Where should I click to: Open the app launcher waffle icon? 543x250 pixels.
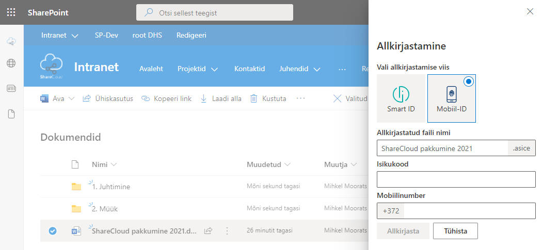pyautogui.click(x=11, y=13)
